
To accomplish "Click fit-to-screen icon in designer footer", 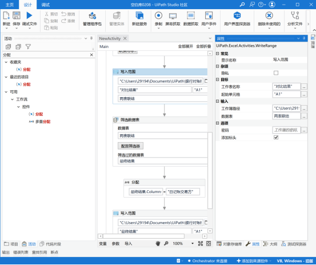I will [201, 244].
